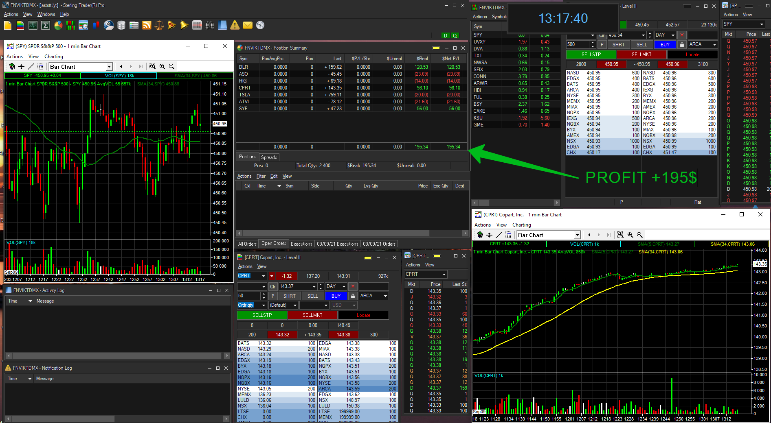Toggle the lock button in CPRT Level II
771x423 pixels.
353,296
